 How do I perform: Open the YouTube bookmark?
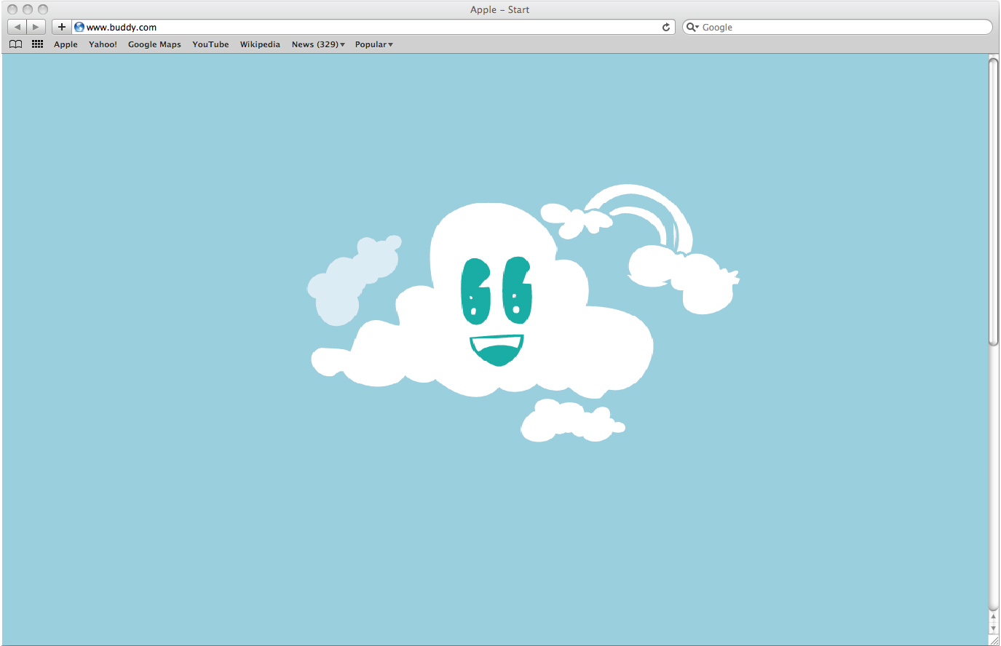(210, 44)
